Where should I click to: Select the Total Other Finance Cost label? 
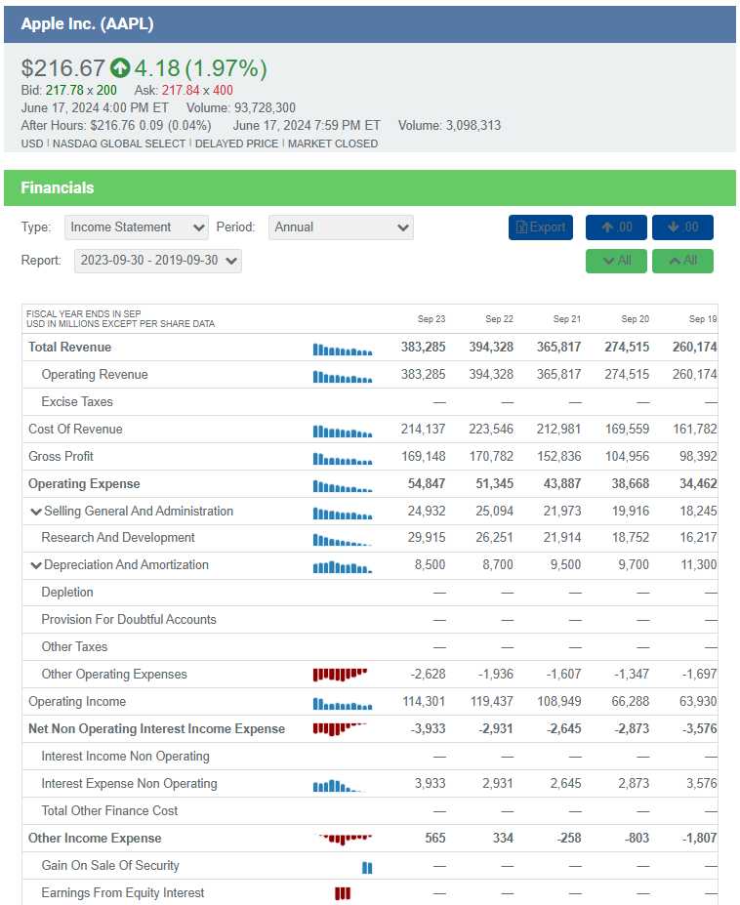(x=109, y=811)
